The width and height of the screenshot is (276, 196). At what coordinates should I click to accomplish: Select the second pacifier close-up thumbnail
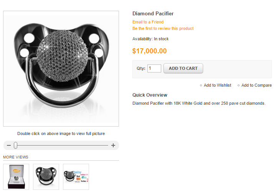[46, 177]
